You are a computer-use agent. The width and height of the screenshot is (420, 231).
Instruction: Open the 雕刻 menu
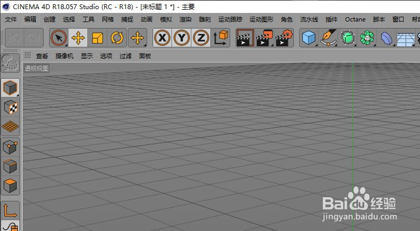click(x=205, y=19)
